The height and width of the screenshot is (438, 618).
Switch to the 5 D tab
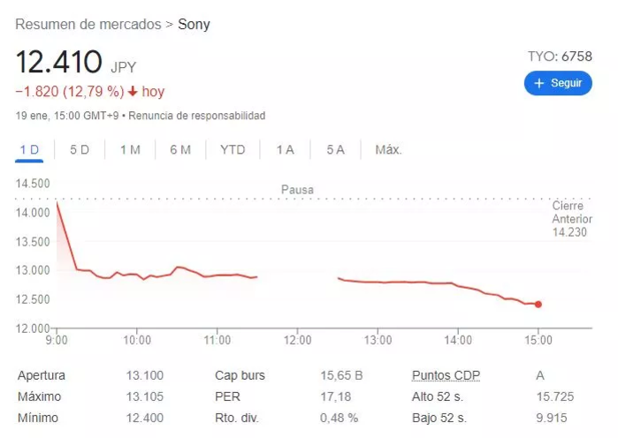[x=80, y=149]
